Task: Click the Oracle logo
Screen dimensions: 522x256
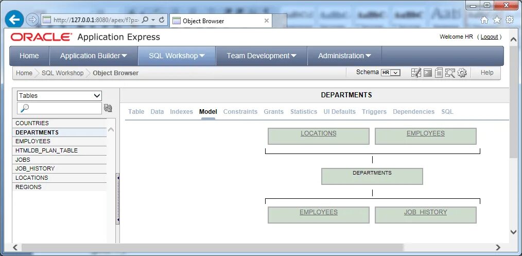Action: (41, 37)
